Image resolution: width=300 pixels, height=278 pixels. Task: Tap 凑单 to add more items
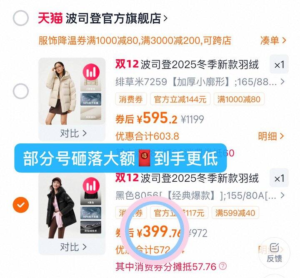273,40
